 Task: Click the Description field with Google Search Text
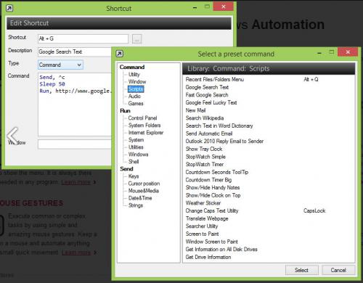click(75, 52)
